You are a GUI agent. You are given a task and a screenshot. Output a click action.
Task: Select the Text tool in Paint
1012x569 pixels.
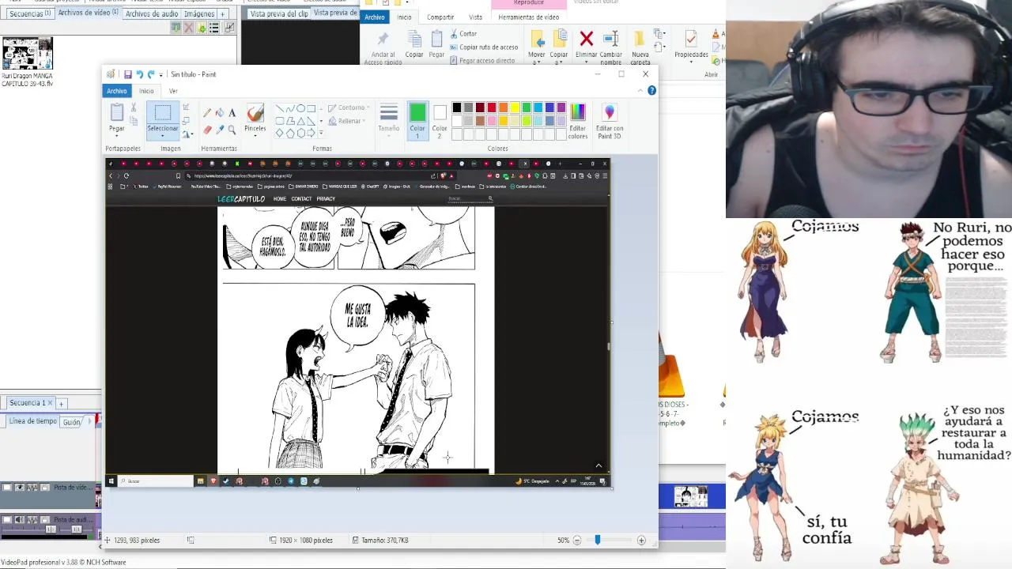click(x=232, y=113)
